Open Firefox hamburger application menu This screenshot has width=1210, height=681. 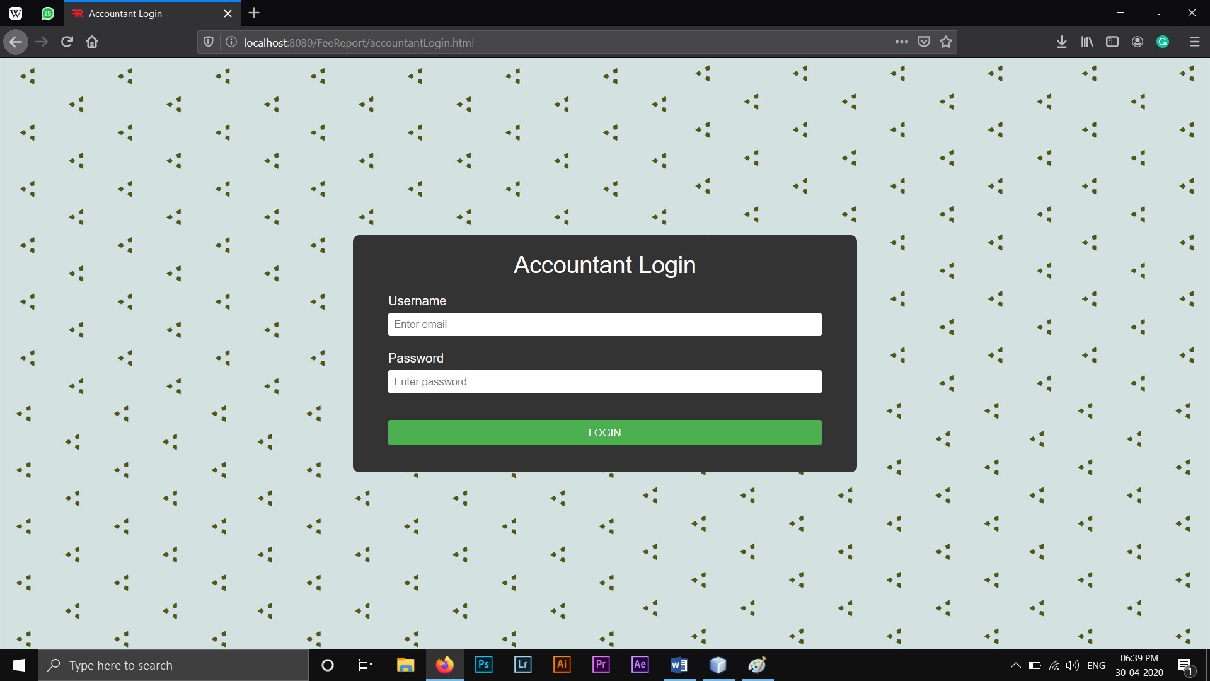coord(1194,42)
